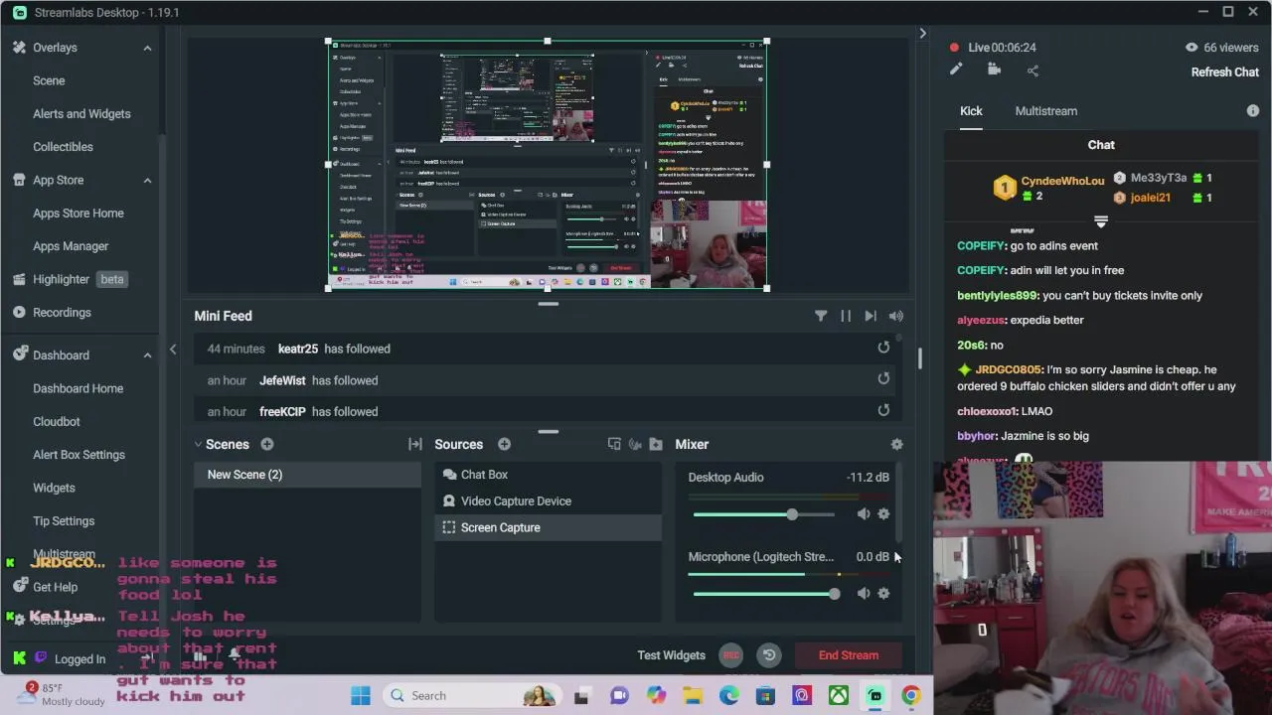
Task: Collapse the Overlays sidebar section
Action: 147,48
